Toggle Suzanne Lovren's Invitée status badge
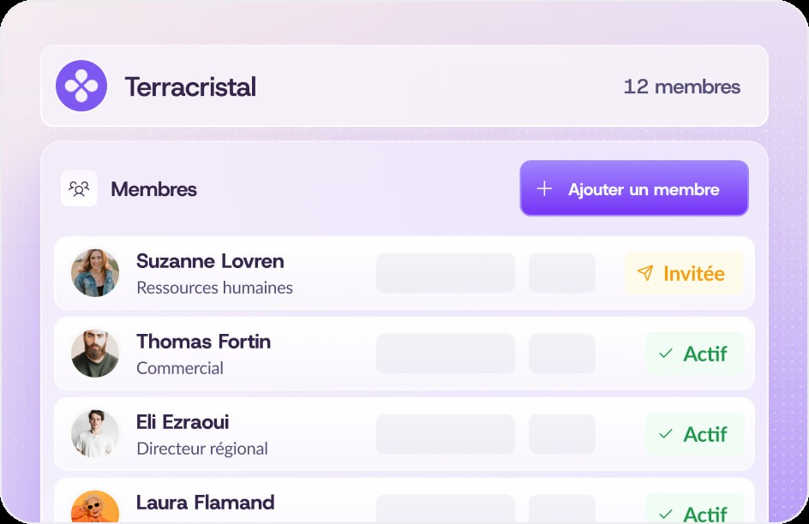 coord(683,272)
